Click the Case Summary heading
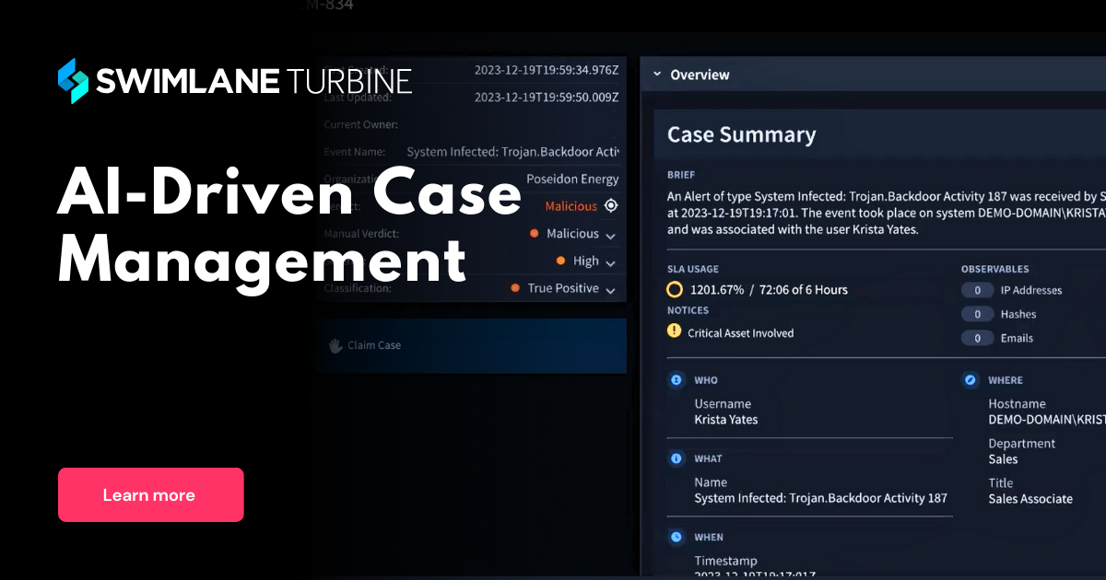The image size is (1106, 580). click(742, 134)
